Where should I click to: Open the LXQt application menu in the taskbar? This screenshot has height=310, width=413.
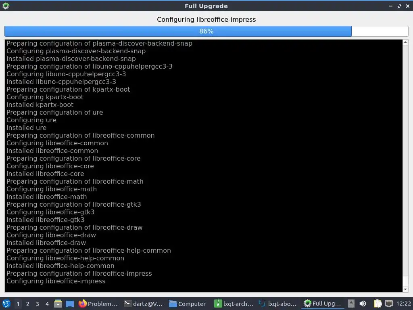point(6,304)
